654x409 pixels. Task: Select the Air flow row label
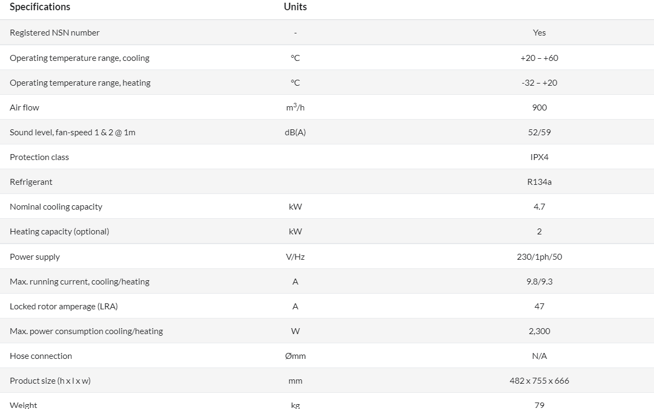(24, 107)
